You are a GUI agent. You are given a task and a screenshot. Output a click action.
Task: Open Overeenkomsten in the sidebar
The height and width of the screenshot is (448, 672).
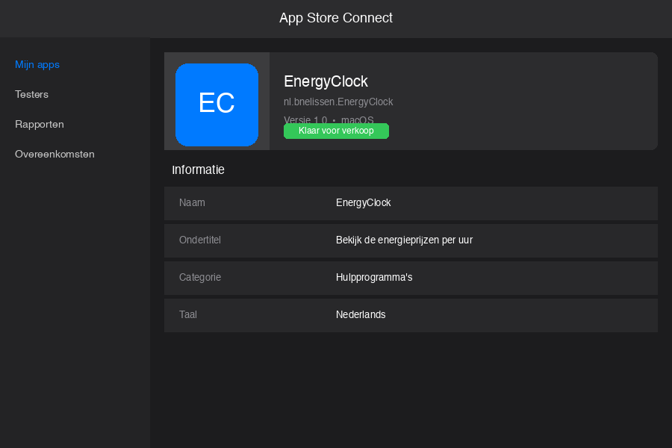[55, 154]
